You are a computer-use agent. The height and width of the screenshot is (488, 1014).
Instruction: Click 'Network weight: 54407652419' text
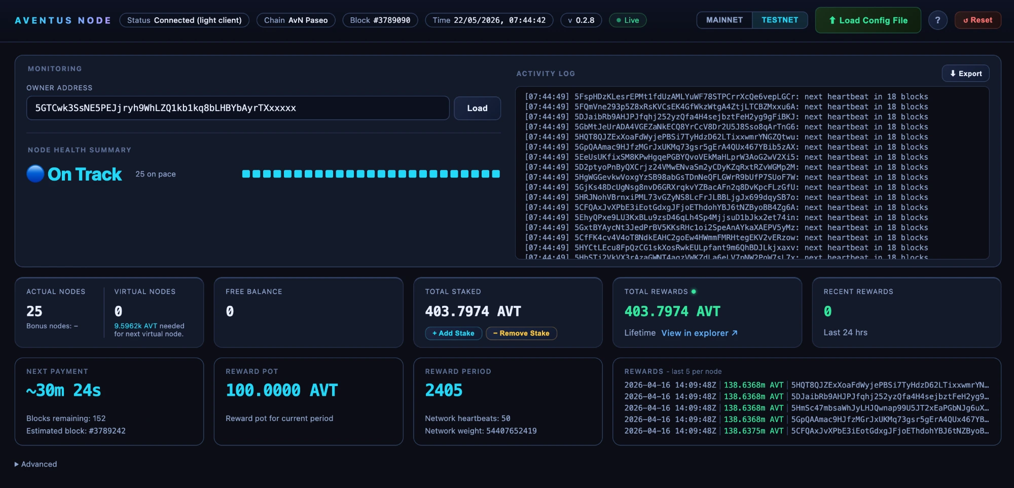(481, 431)
